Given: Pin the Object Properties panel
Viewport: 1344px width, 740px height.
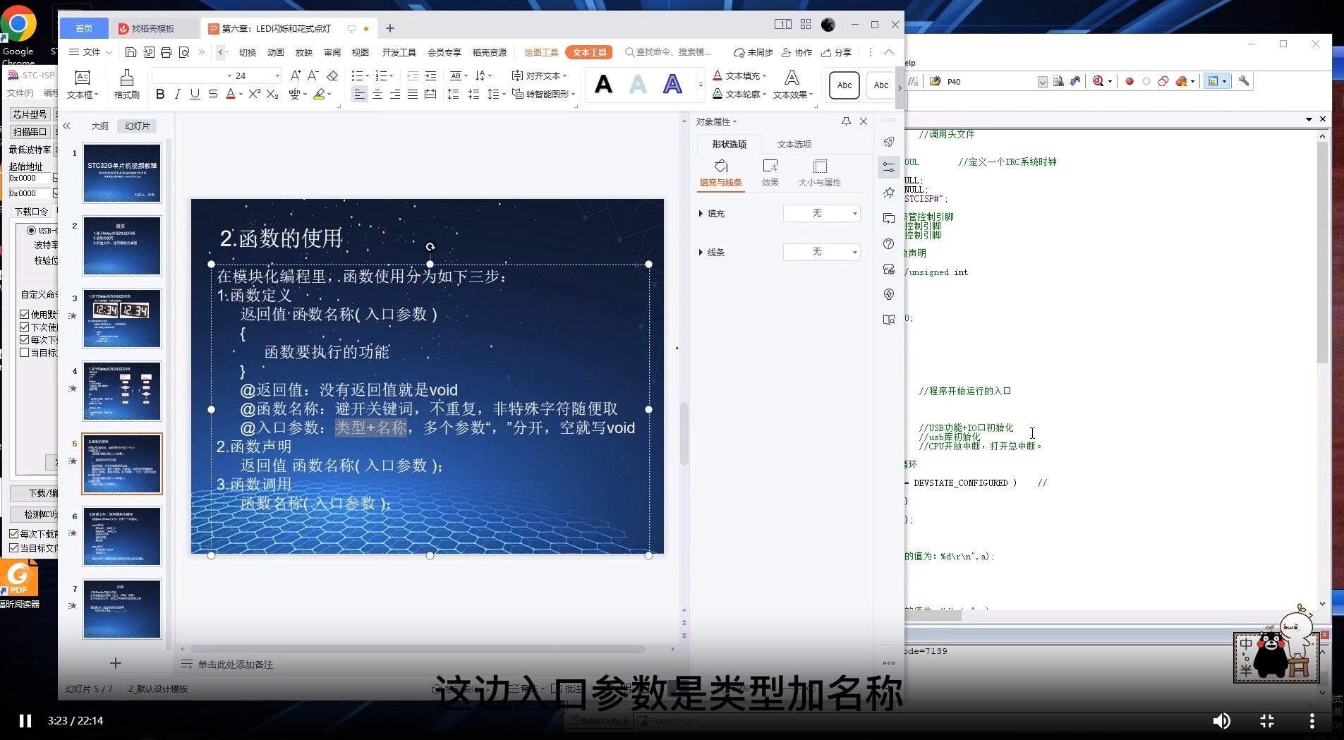Looking at the screenshot, I should pos(846,121).
